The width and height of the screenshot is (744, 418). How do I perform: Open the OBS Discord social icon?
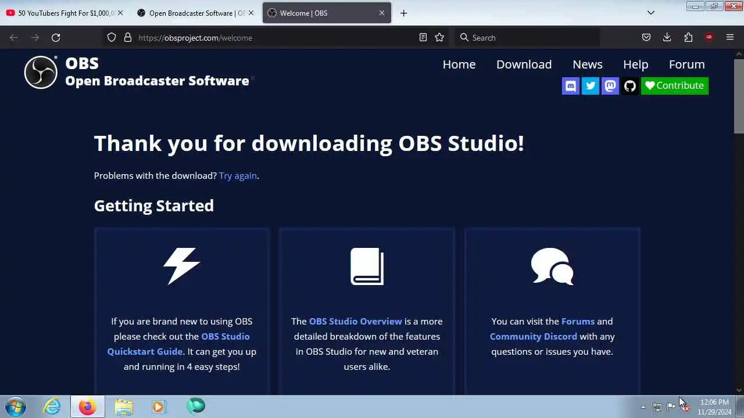coord(571,86)
